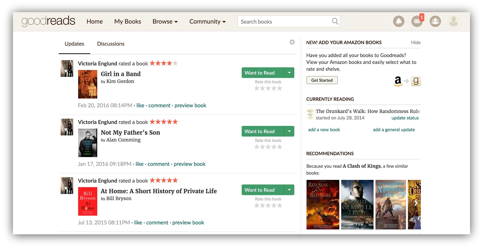Preview book At Home
The image size is (483, 248).
click(188, 222)
